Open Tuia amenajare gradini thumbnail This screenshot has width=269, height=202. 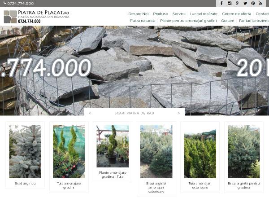tap(69, 151)
